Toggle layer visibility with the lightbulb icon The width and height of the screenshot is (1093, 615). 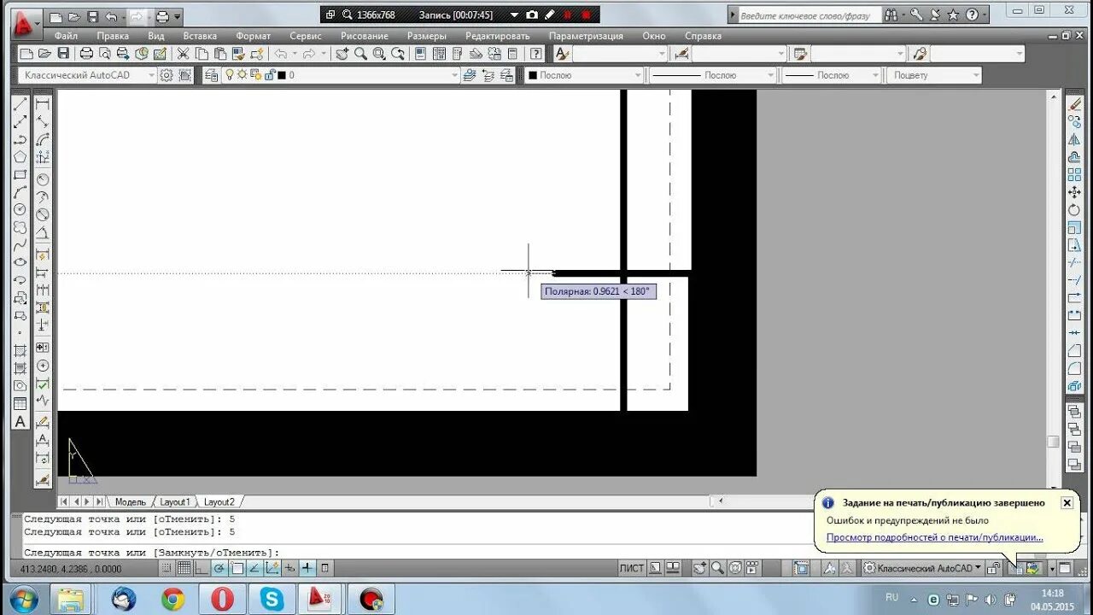point(230,74)
